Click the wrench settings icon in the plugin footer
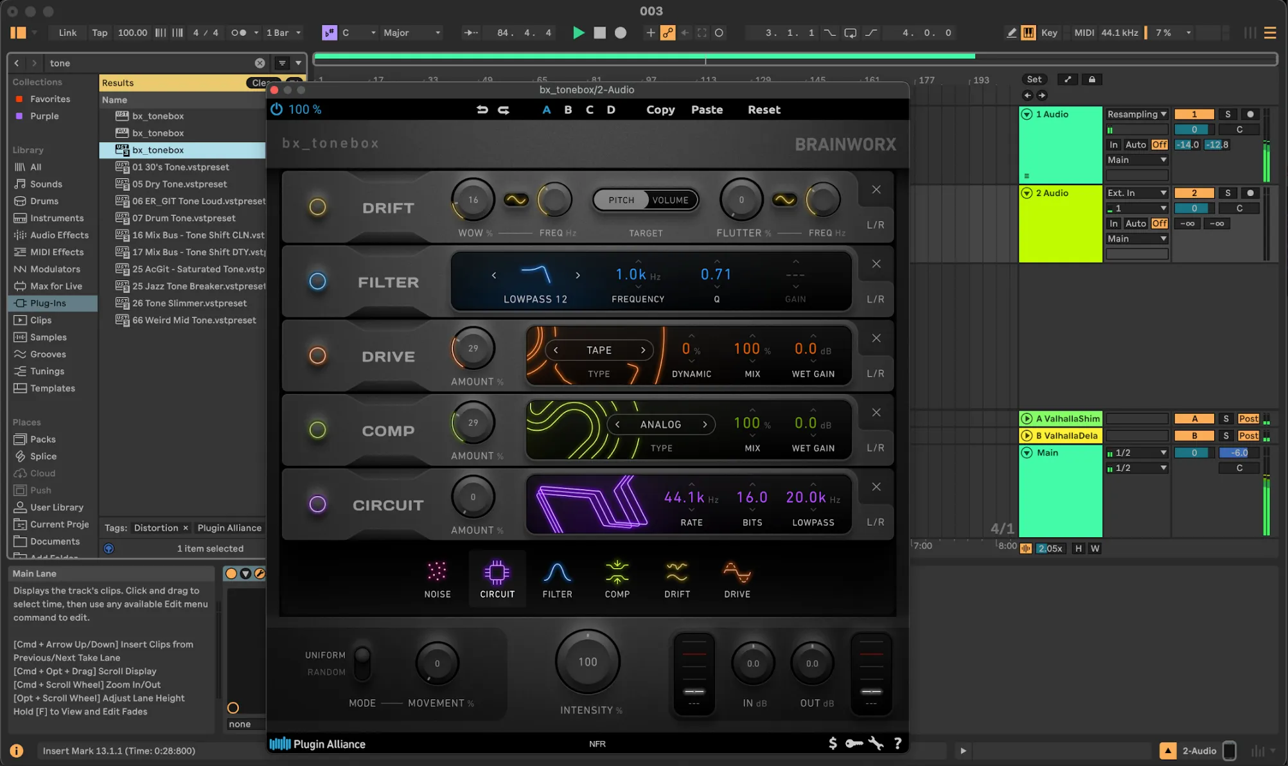The width and height of the screenshot is (1288, 766). tap(876, 744)
